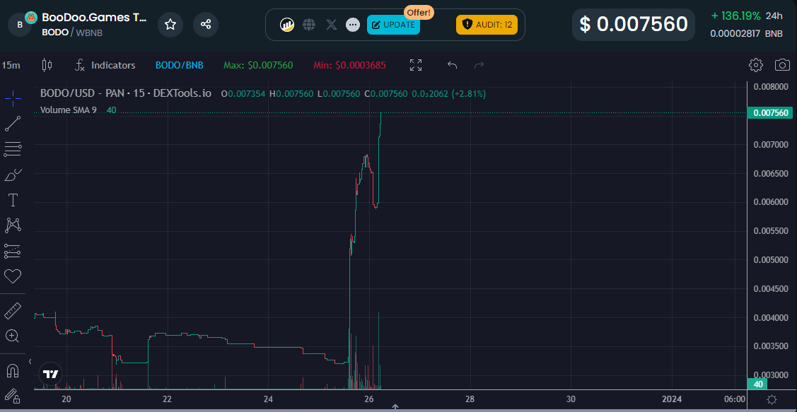
Task: Change the 15m chart interval
Action: click(11, 65)
